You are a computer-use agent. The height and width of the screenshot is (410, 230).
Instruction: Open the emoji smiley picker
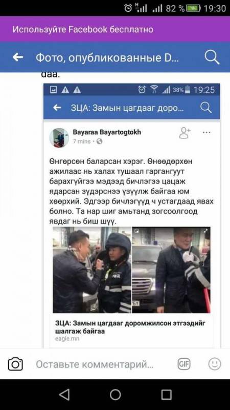[x=215, y=364]
